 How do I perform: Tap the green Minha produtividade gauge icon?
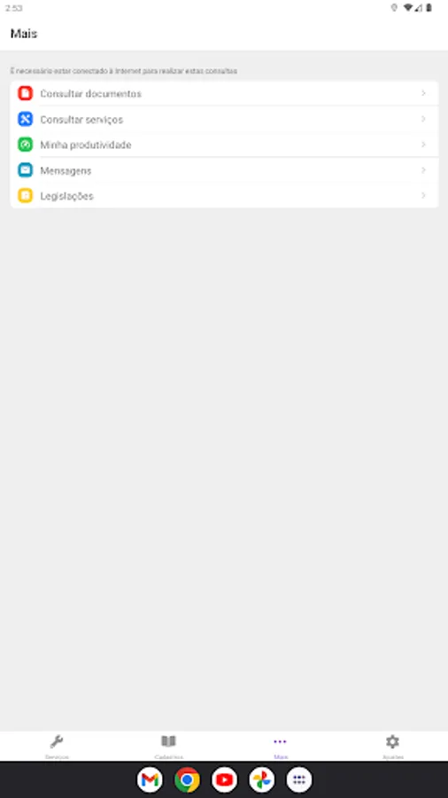25,145
